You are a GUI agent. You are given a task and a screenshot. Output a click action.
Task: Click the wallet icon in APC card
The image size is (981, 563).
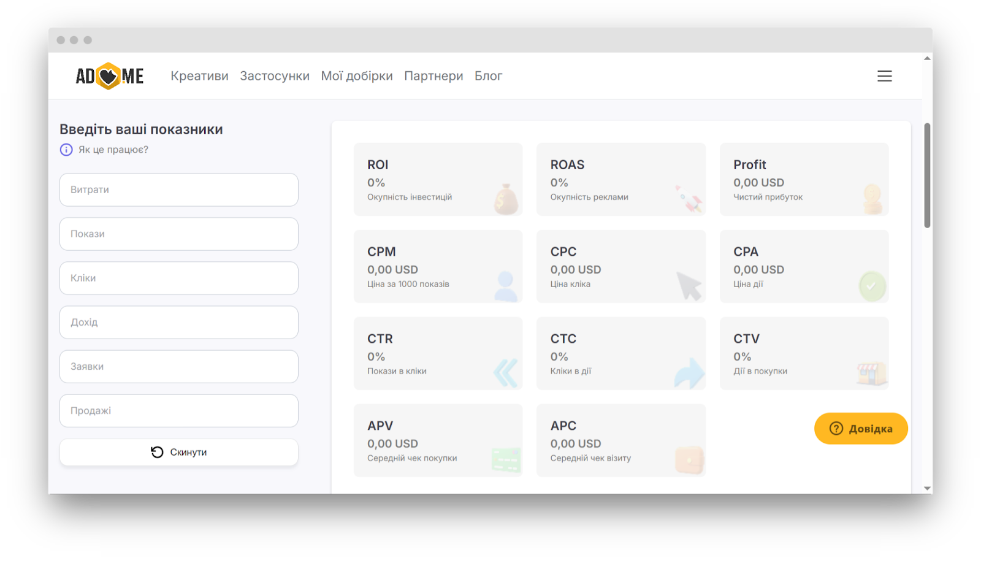point(689,460)
